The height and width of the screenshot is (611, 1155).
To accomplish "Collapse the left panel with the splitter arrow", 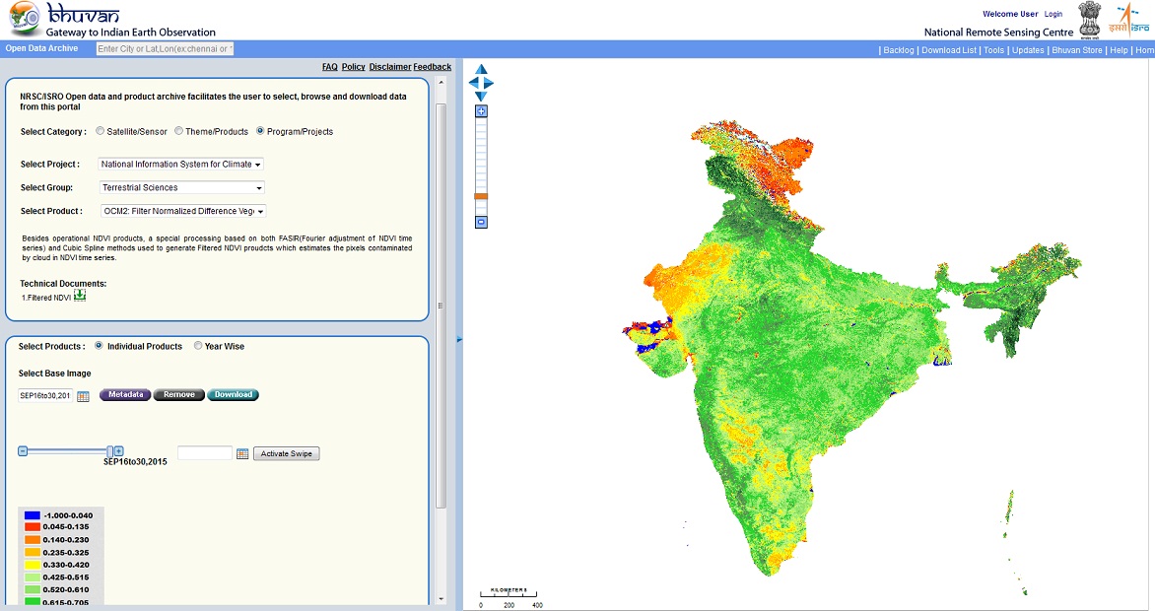I will coord(459,340).
